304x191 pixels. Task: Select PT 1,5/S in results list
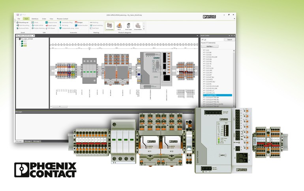(206, 50)
